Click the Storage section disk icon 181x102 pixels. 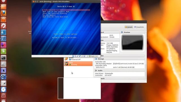pyautogui.click(x=96, y=59)
